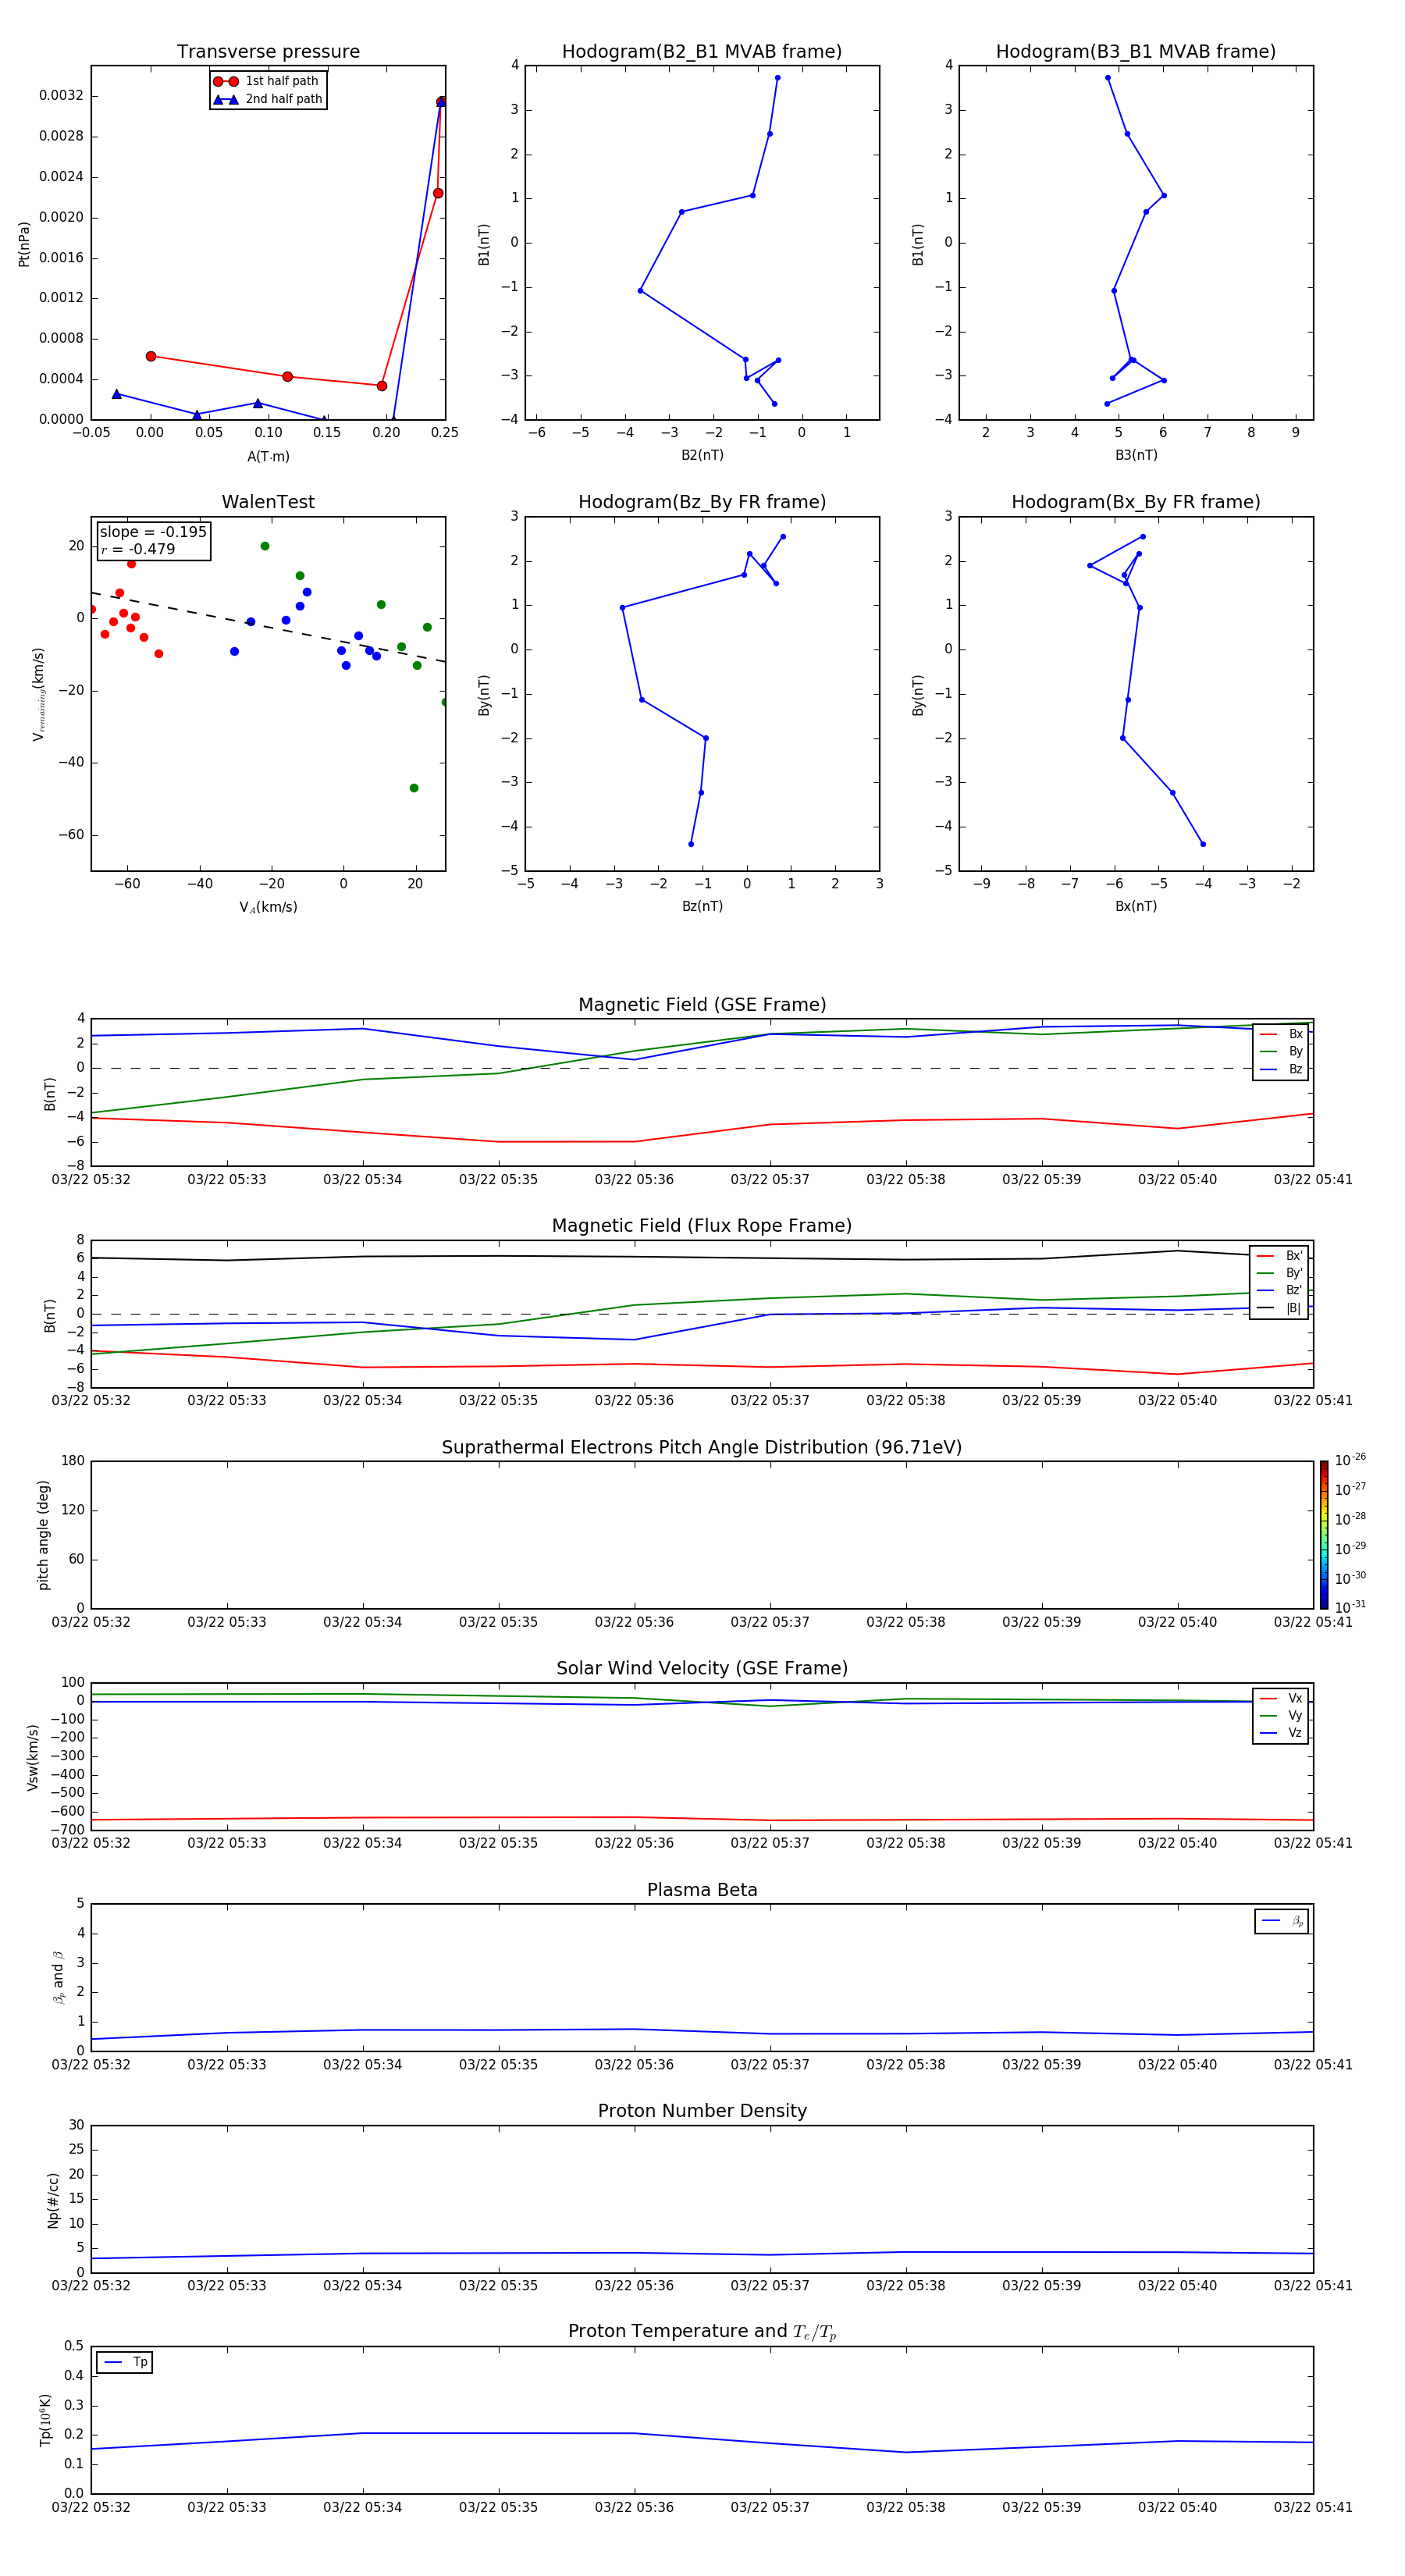Click the 'B2(nT)' x-axis label
1405x2576 pixels.
702,455
